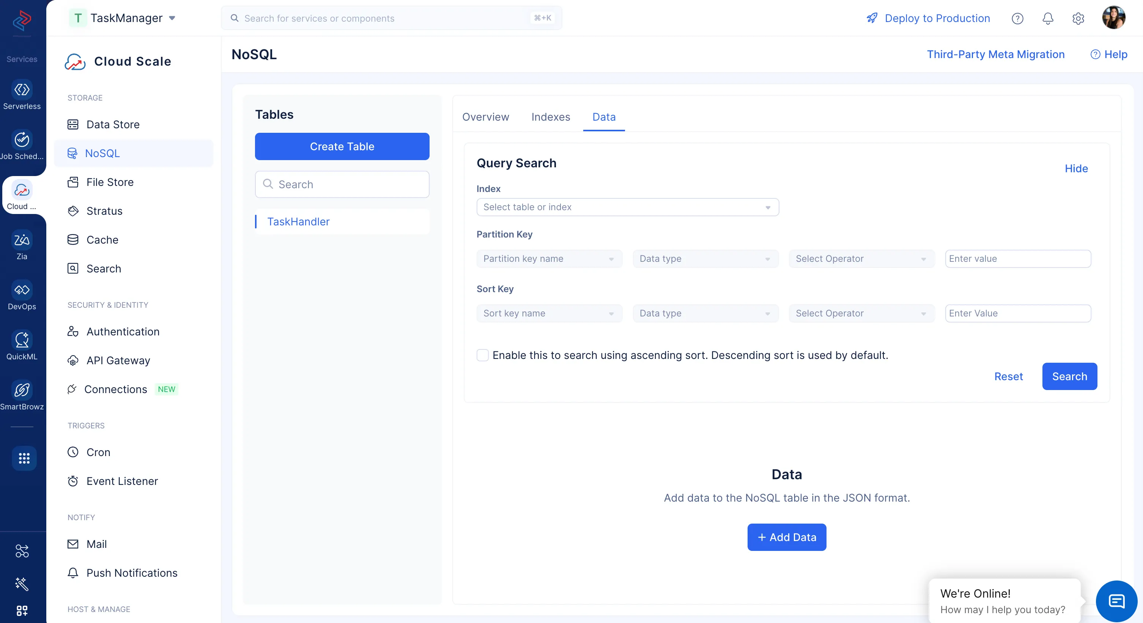
Task: Open the Serverless service icon
Action: click(22, 90)
